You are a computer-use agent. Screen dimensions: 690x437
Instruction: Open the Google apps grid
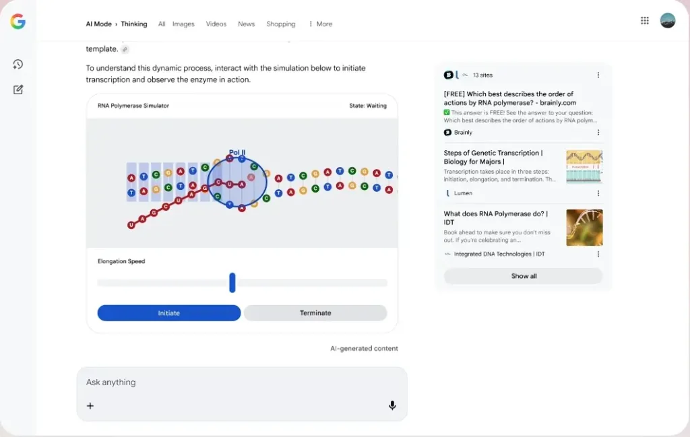point(645,21)
